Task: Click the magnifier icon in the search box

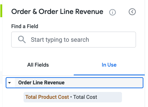Action: coord(22,40)
